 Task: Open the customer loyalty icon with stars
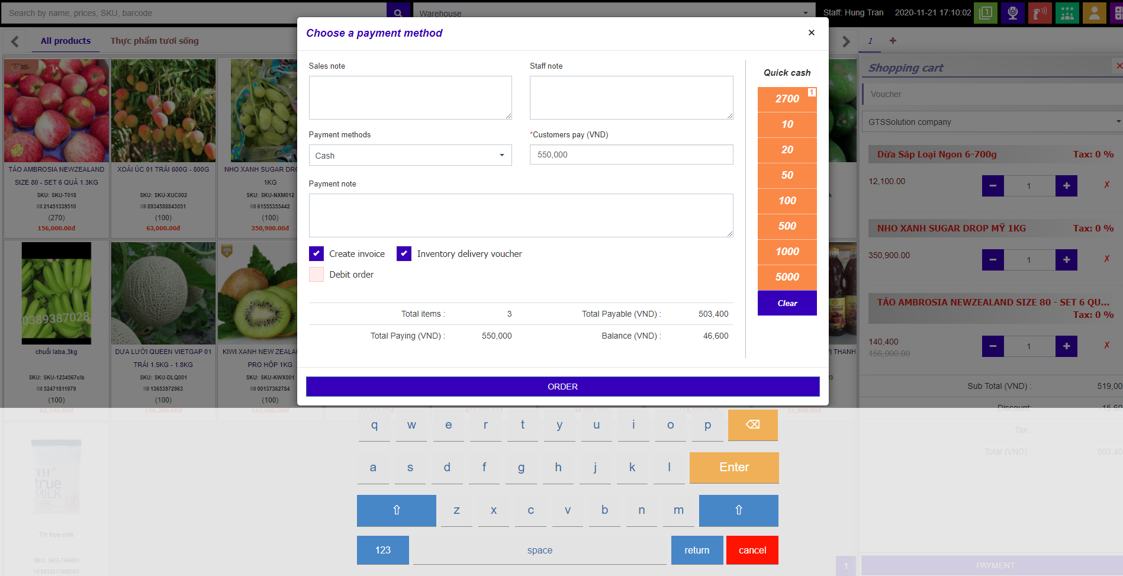tap(1067, 12)
